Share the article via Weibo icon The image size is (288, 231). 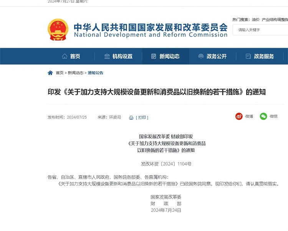click(x=239, y=116)
